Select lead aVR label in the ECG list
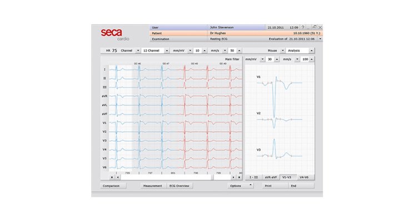The image size is (414, 221). pyautogui.click(x=104, y=96)
